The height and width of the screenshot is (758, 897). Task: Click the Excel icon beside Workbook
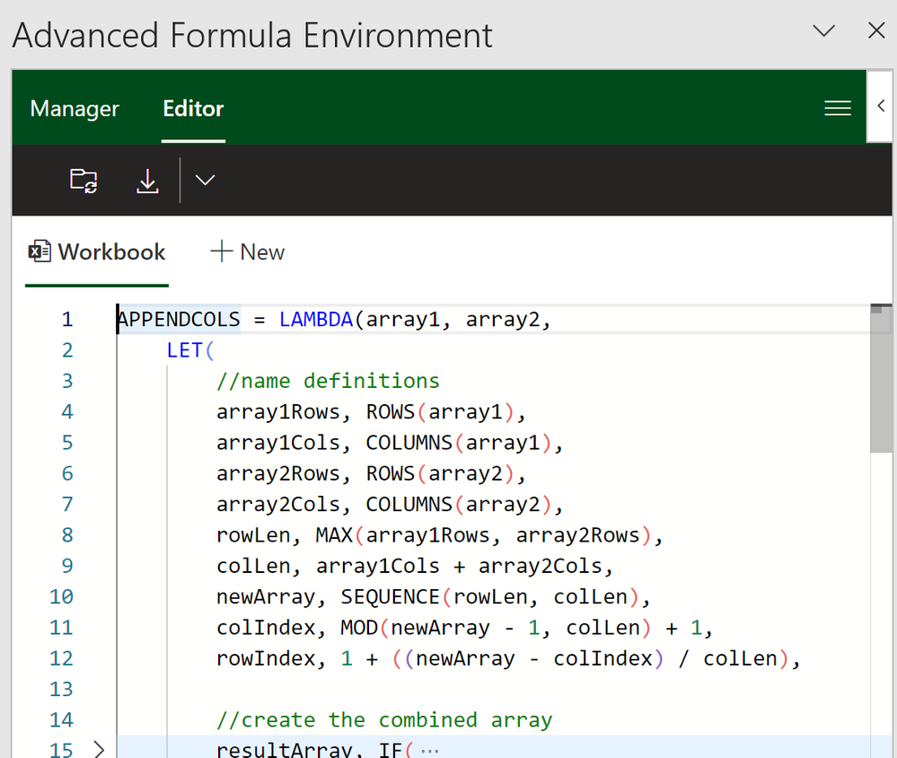click(40, 251)
